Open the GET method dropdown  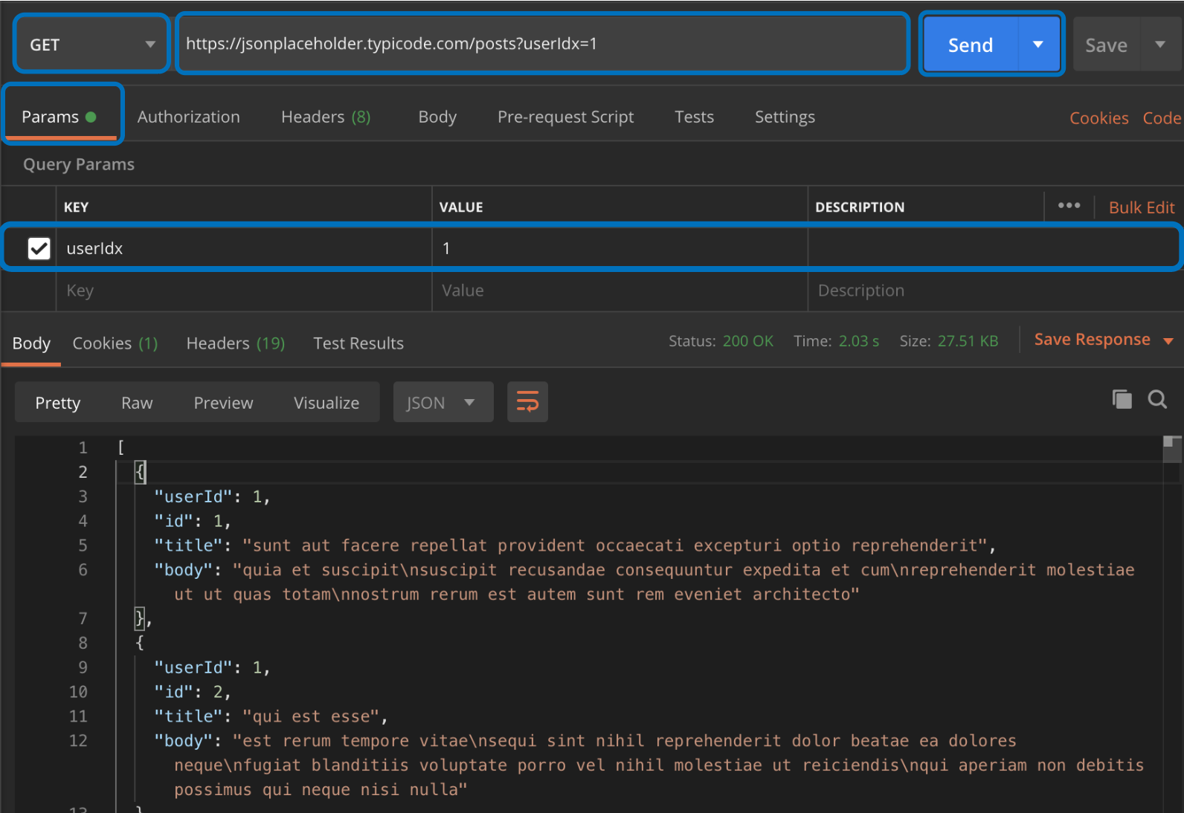tap(92, 44)
